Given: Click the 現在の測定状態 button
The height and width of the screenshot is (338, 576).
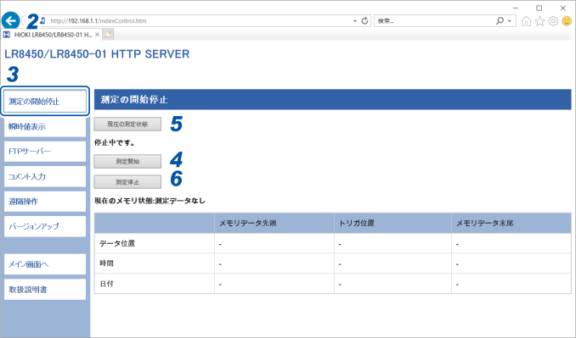Looking at the screenshot, I should coord(127,125).
